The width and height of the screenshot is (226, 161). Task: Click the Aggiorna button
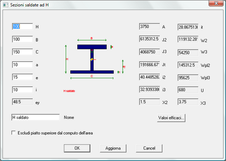point(113,148)
